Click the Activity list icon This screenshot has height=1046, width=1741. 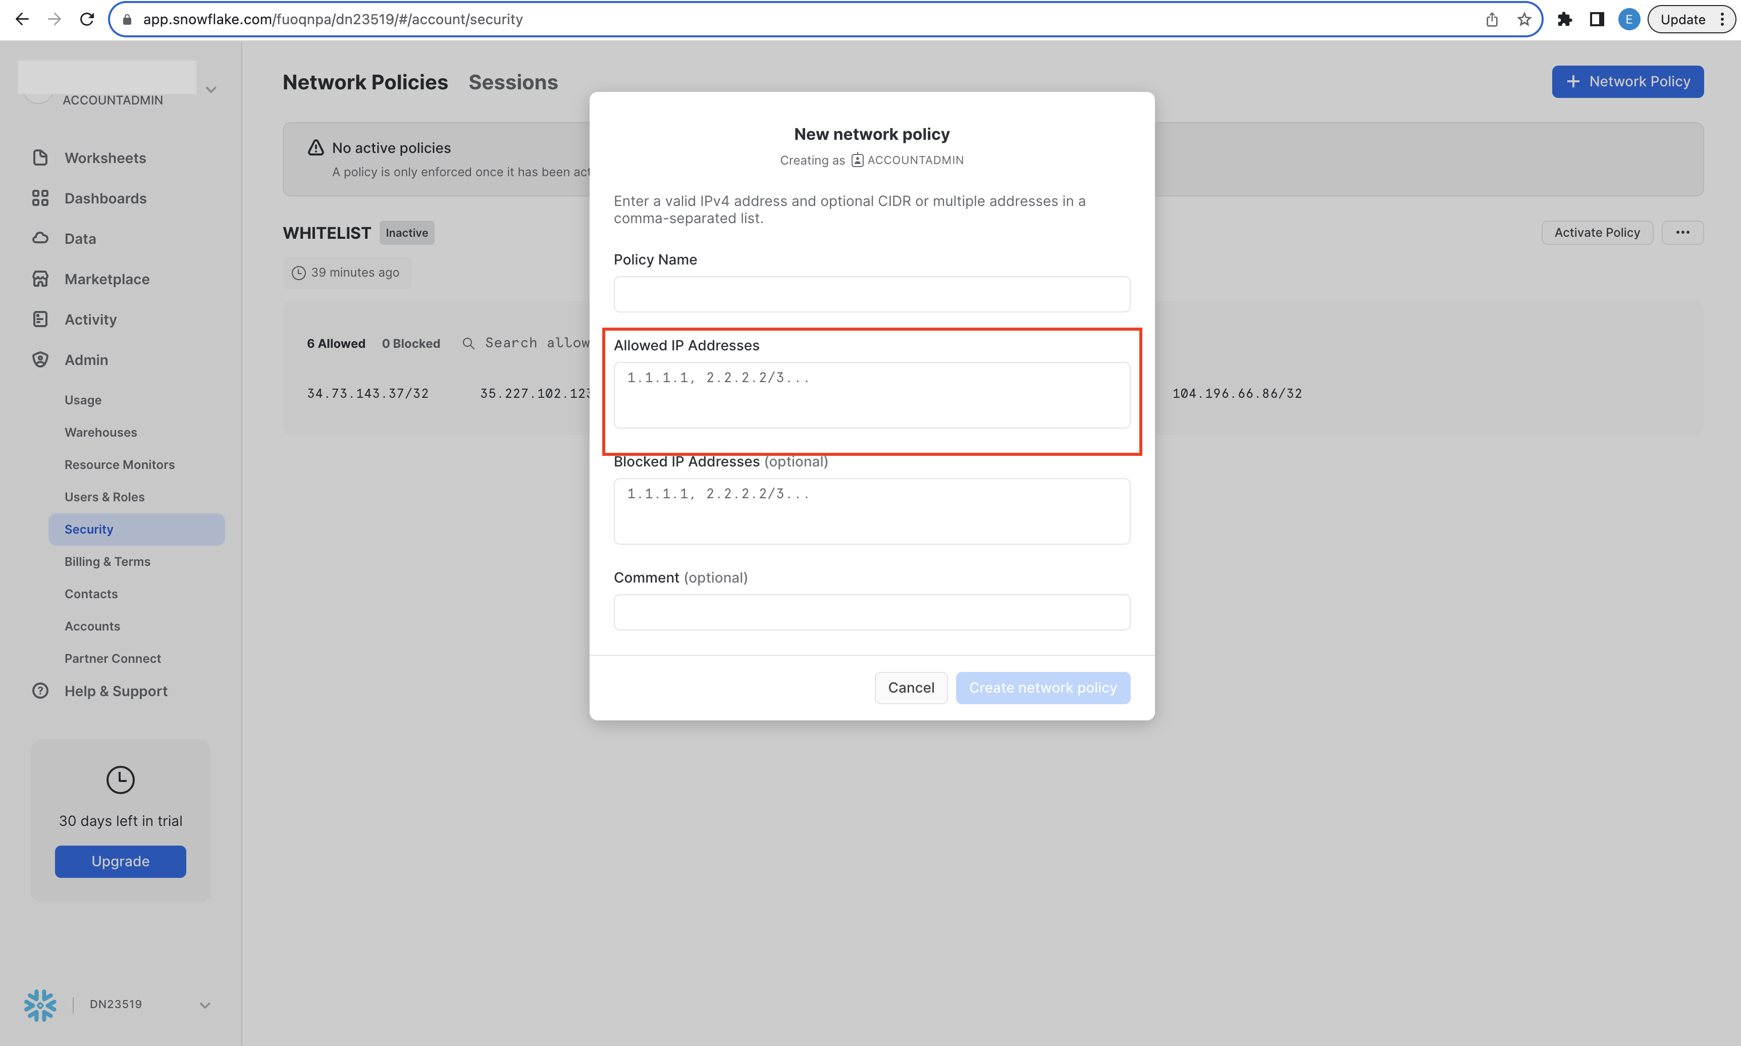point(40,319)
